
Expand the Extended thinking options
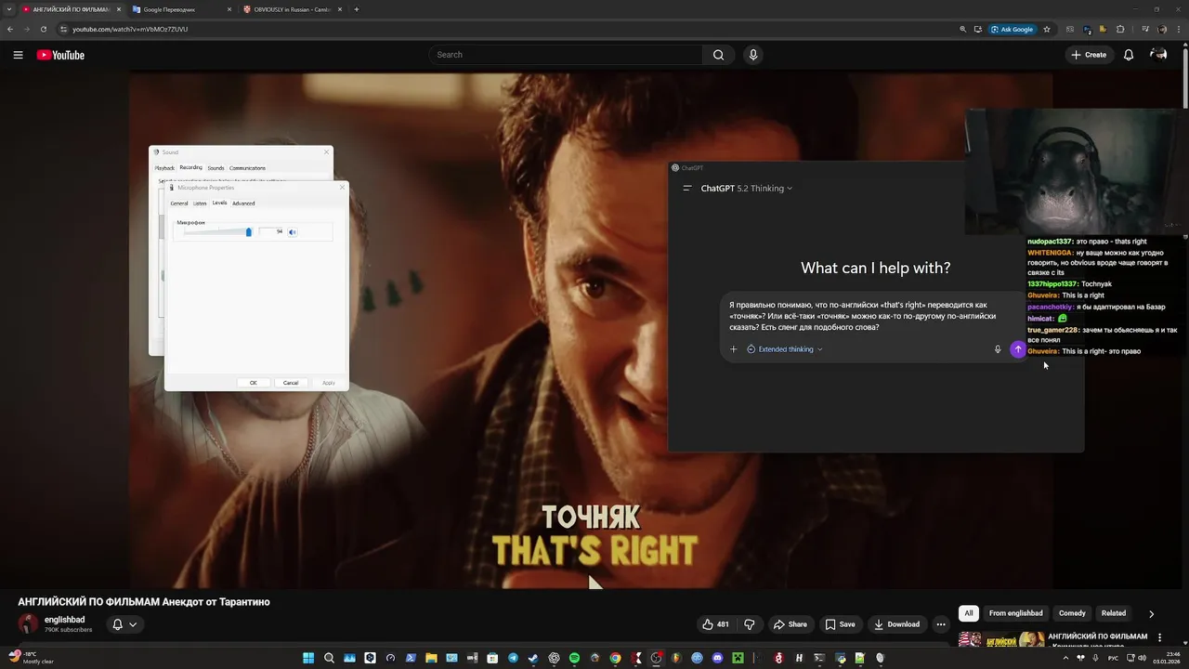coord(785,349)
